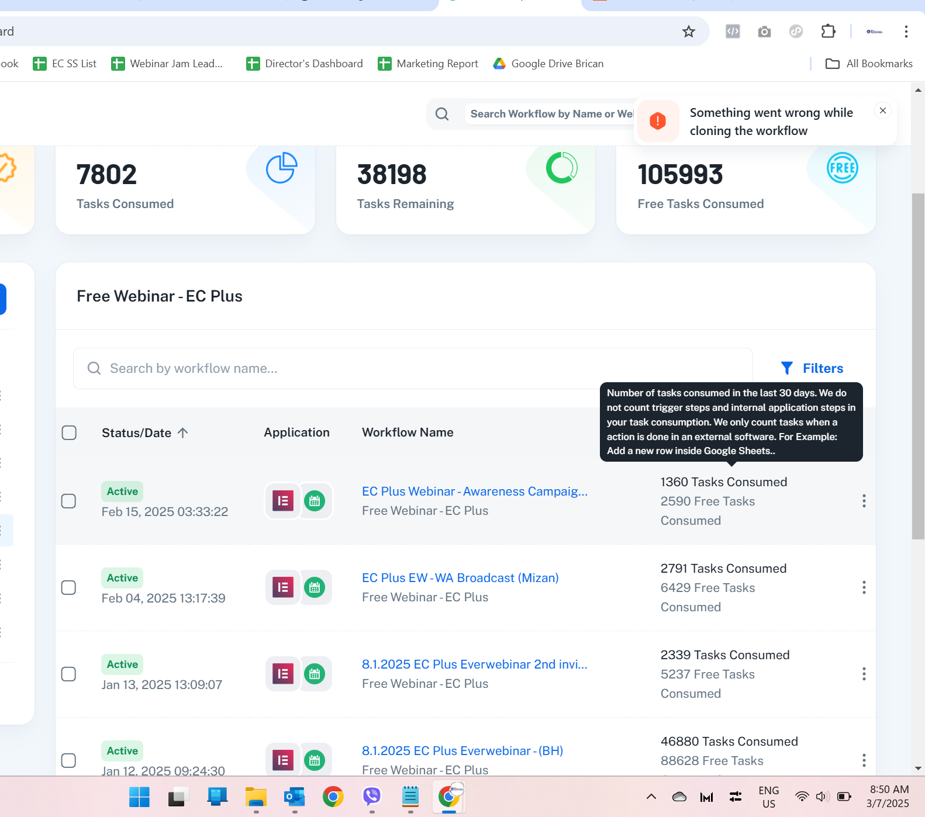
Task: Click calendar icon in Everwebinar (BH) row
Action: pos(315,760)
